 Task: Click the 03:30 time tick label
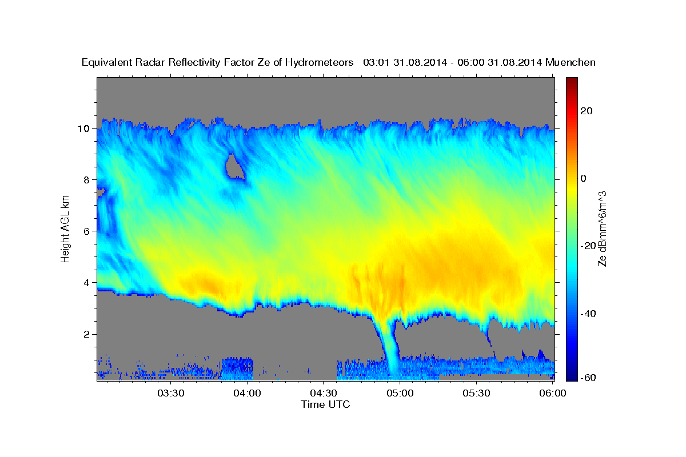pyautogui.click(x=170, y=393)
